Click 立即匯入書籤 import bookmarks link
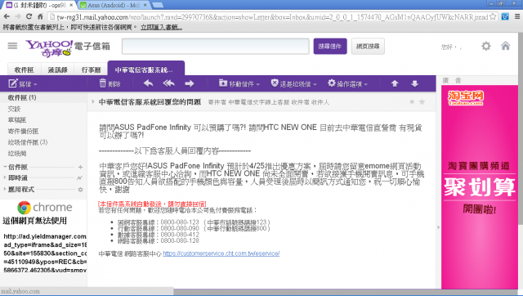Viewport: 523px width, 296px height. pyautogui.click(x=161, y=27)
